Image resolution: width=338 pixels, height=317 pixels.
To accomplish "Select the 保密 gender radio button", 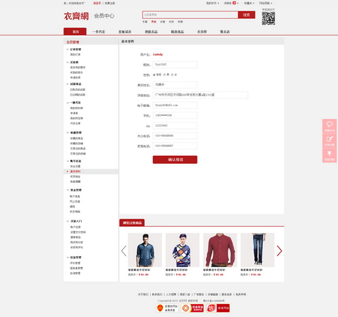I will (x=154, y=75).
